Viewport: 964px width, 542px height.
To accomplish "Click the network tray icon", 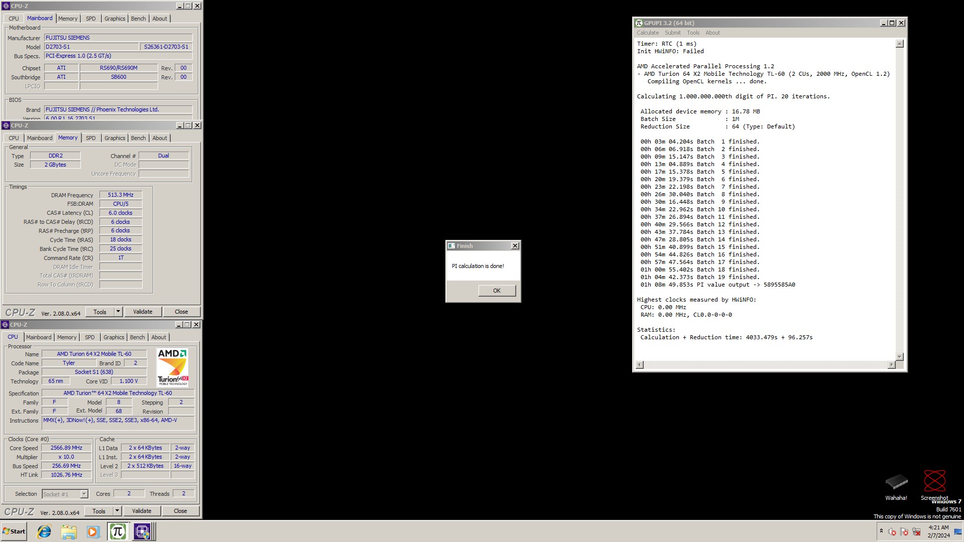I will (916, 532).
